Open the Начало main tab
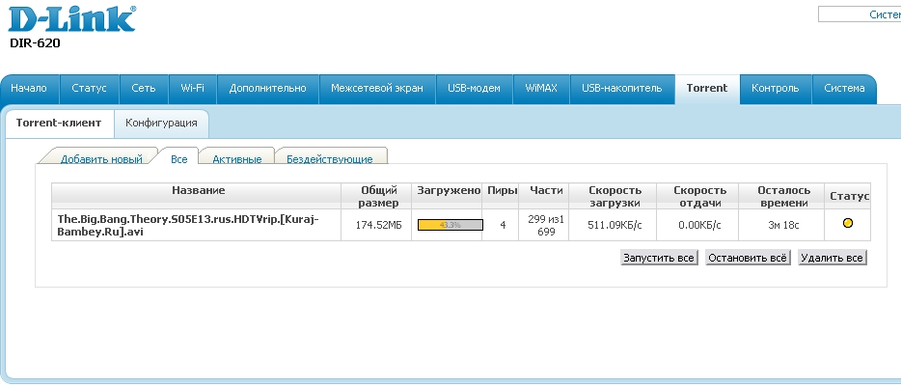Image resolution: width=902 pixels, height=387 pixels. click(x=29, y=89)
